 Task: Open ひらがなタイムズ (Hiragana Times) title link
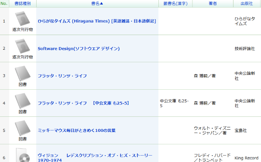point(97,21)
